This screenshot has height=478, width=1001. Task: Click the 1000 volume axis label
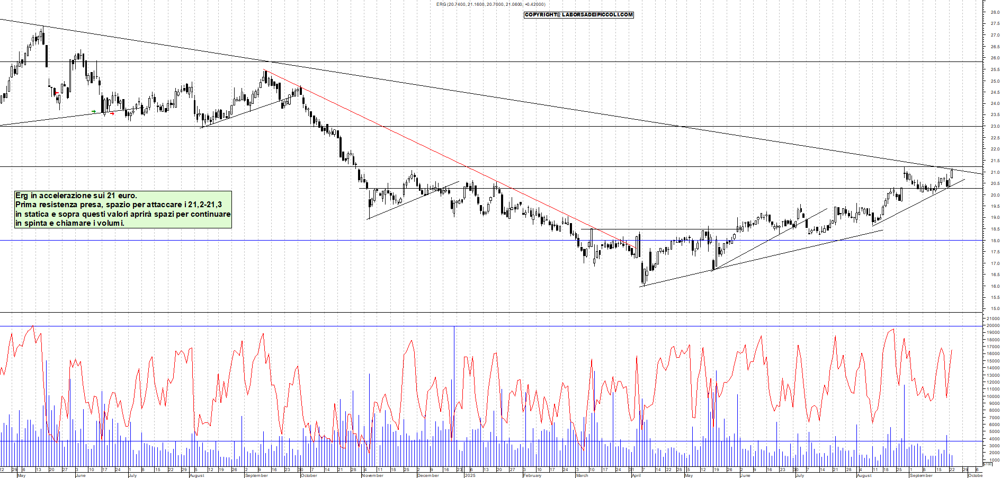(994, 460)
